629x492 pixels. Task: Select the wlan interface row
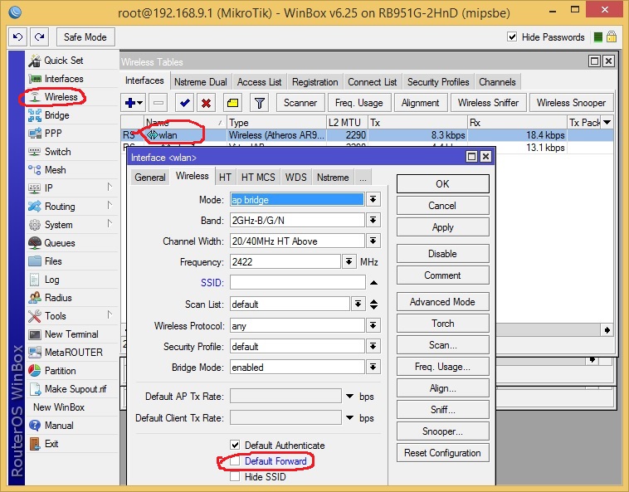pyautogui.click(x=367, y=135)
